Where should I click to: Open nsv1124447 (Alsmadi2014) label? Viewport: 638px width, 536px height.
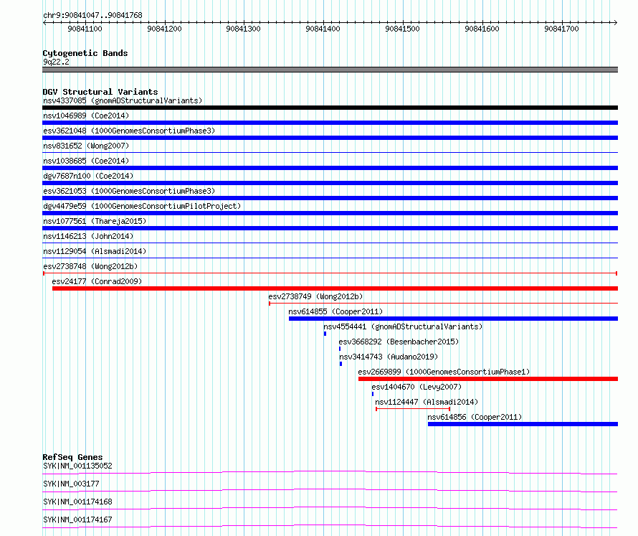click(x=427, y=402)
